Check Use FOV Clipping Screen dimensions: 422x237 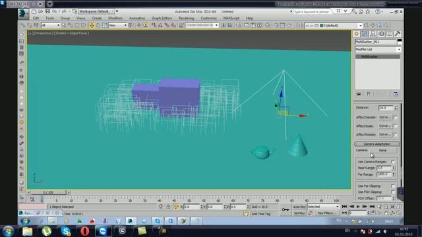tap(393, 192)
